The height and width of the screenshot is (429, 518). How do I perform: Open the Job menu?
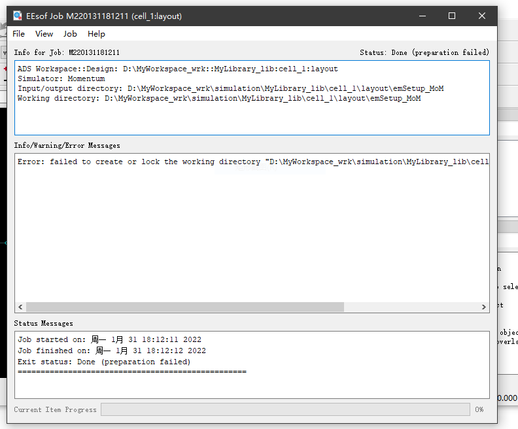tap(70, 34)
